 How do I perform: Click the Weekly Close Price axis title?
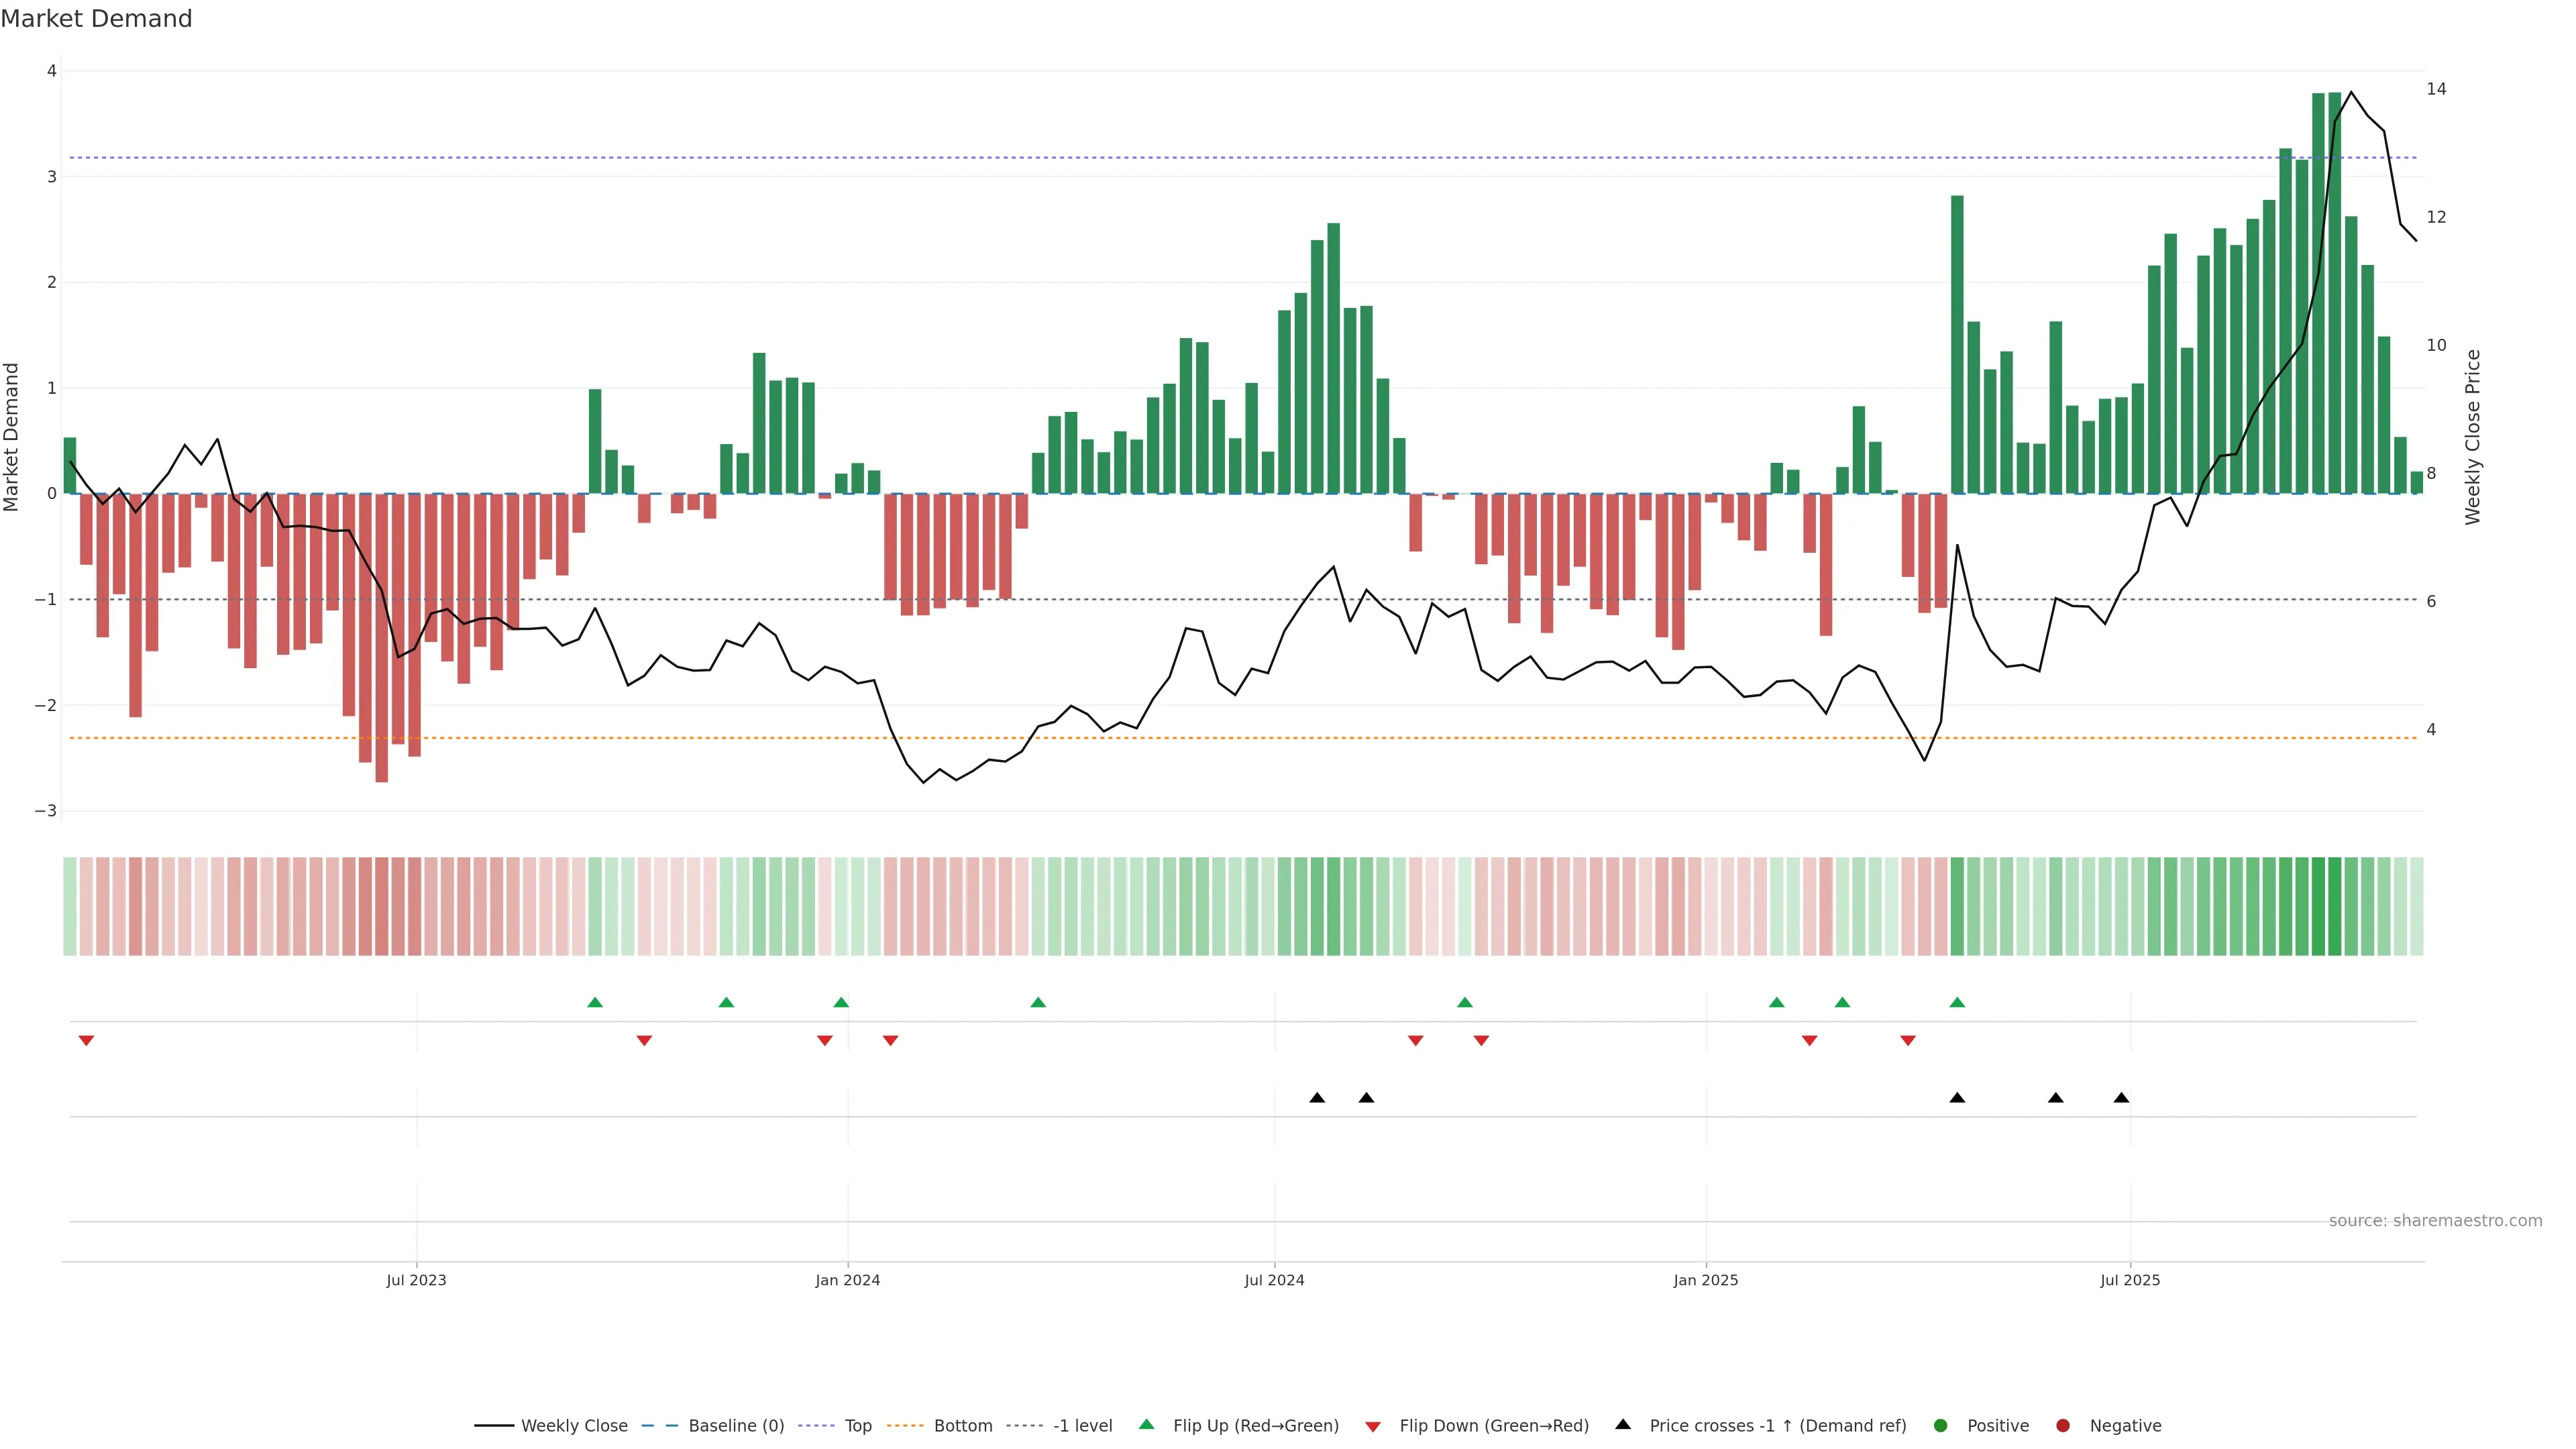click(x=2473, y=437)
